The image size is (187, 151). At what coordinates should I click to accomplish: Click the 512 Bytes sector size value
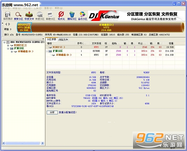(x=144, y=88)
